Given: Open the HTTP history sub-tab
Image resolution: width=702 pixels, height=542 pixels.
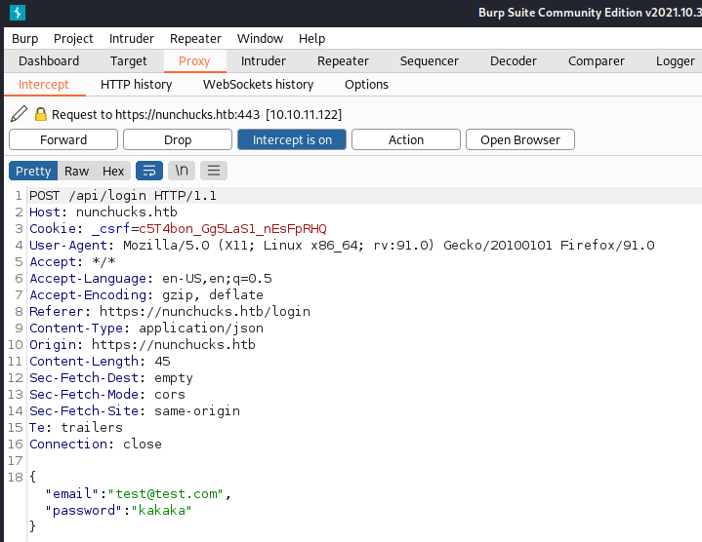Looking at the screenshot, I should tap(136, 85).
